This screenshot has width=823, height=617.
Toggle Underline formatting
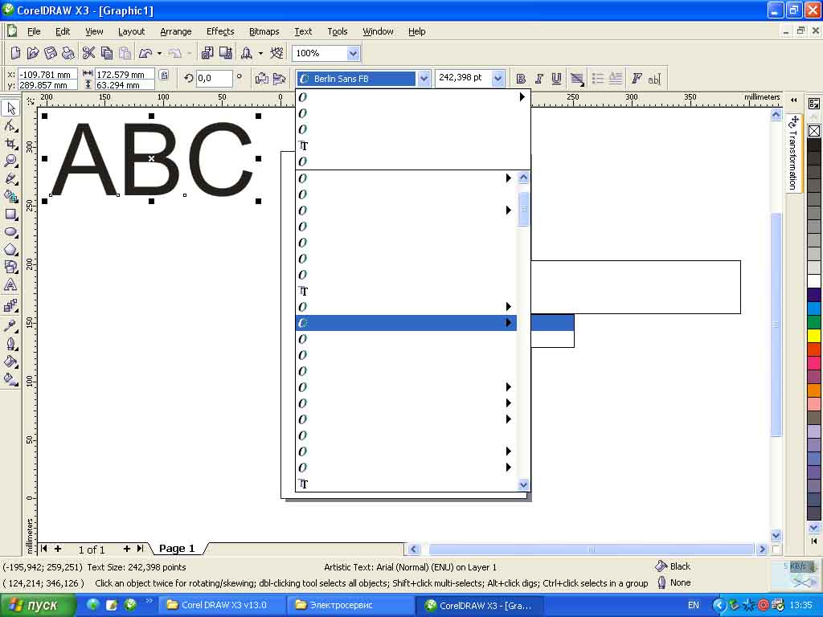tap(556, 78)
